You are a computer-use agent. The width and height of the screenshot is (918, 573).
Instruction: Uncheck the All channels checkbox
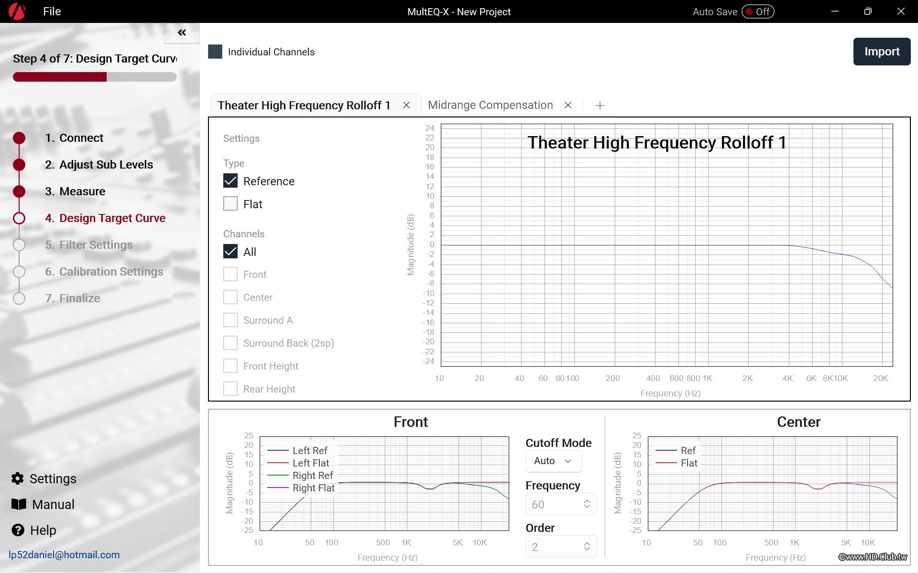pos(230,252)
